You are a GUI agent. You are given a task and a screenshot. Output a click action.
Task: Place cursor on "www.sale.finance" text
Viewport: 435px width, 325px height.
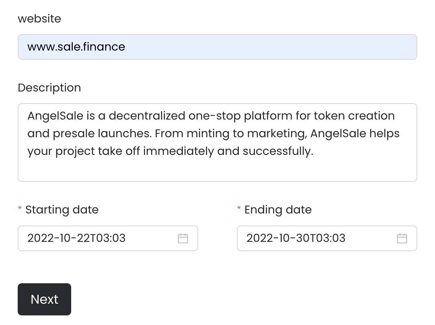[x=76, y=47]
